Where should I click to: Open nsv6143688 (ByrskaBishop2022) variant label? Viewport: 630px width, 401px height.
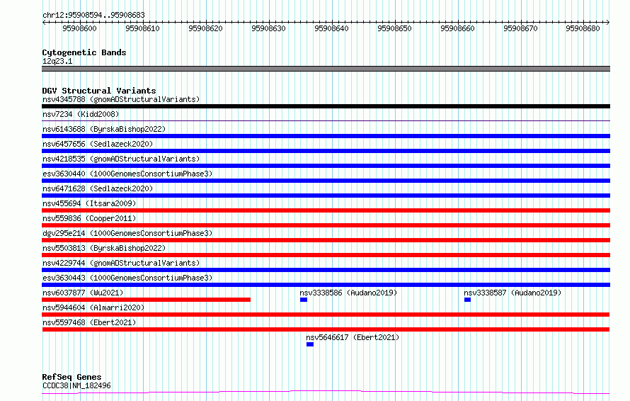104,129
